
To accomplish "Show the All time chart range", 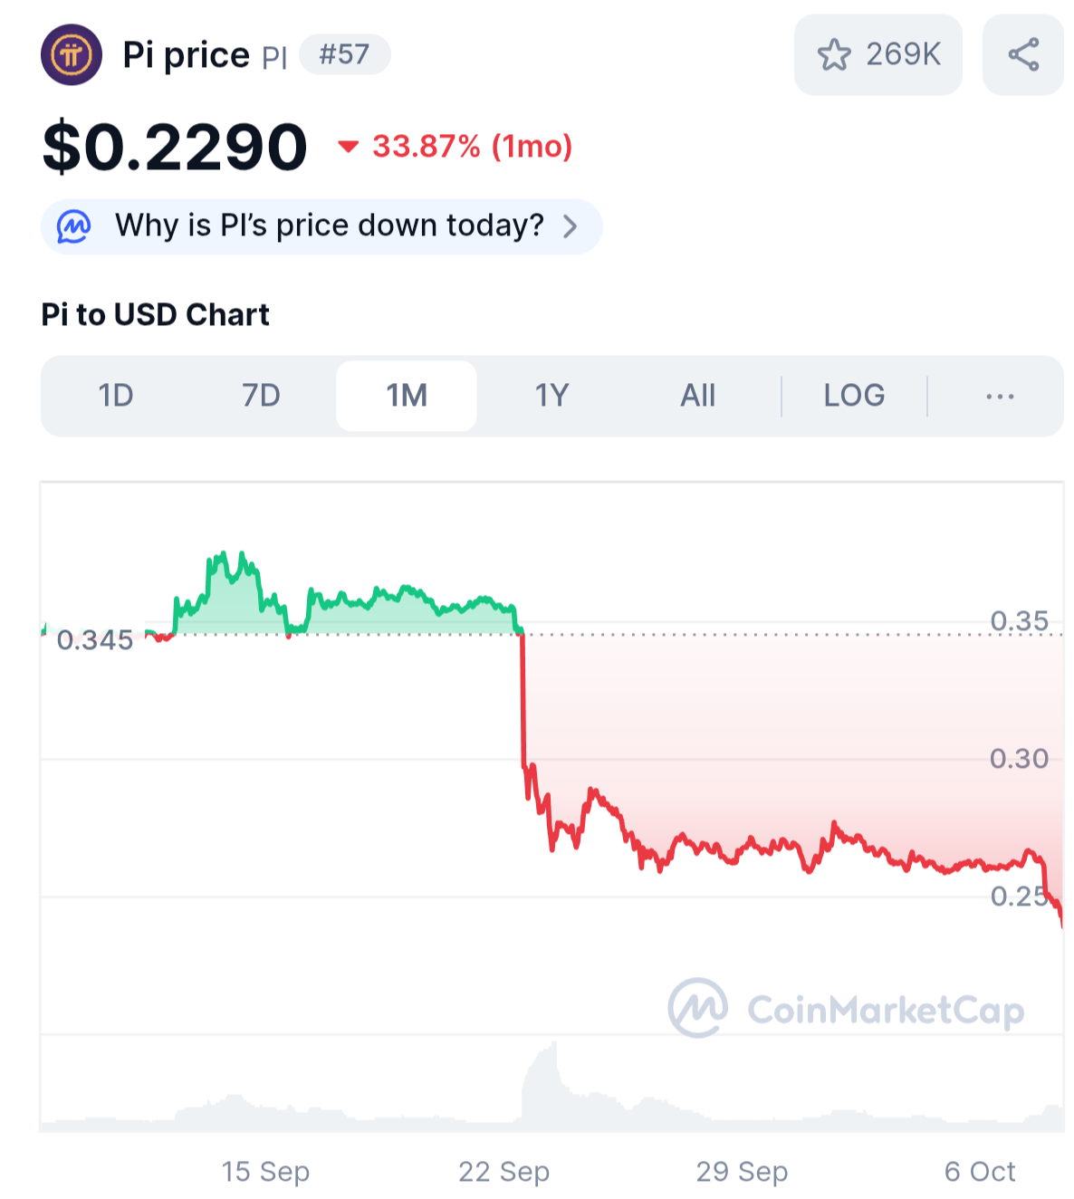I will coord(698,397).
